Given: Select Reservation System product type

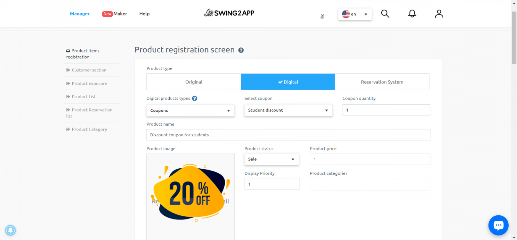Looking at the screenshot, I should 382,82.
